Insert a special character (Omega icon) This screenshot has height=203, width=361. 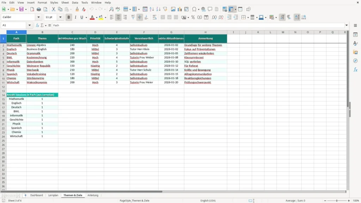coord(194,9)
